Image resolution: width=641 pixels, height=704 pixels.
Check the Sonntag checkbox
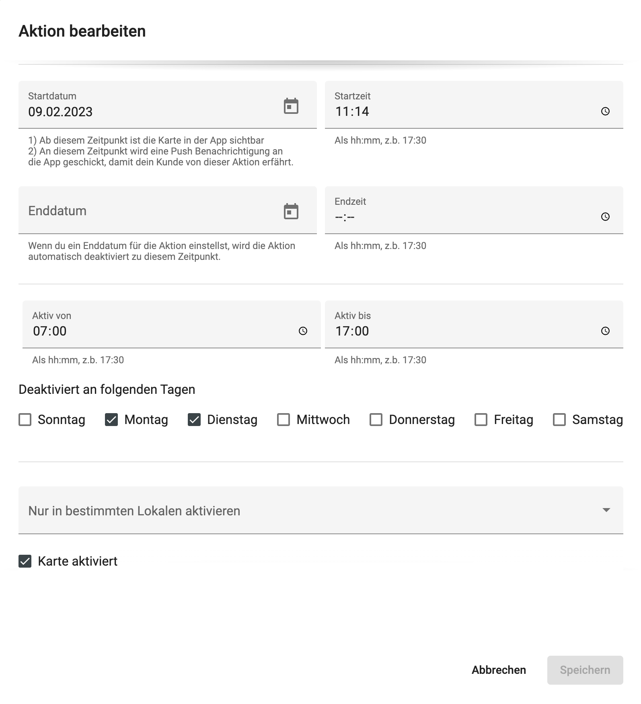[25, 420]
